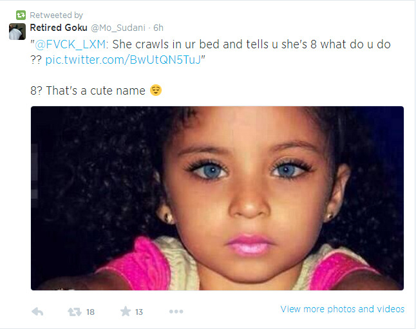The height and width of the screenshot is (329, 416).
Task: Click blank area beside action icons
Action: (231, 311)
